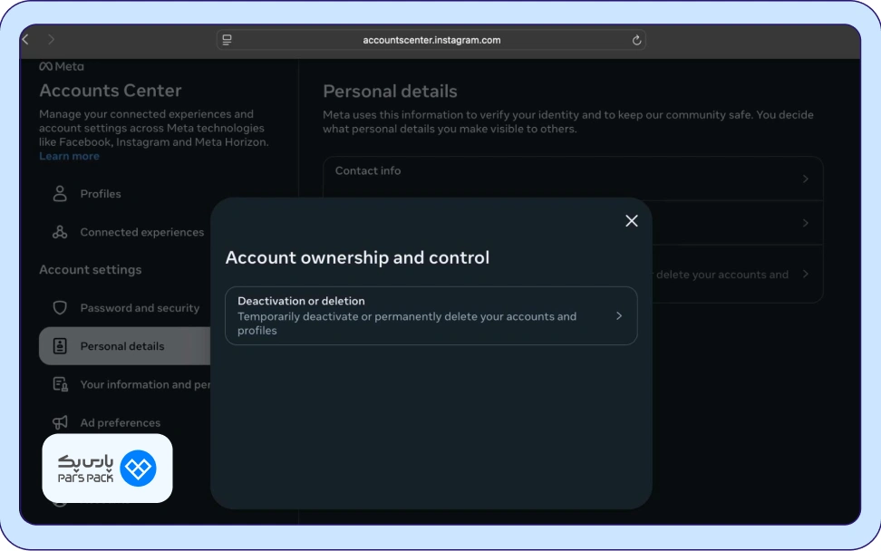Click the Your information and permissions icon

pyautogui.click(x=60, y=384)
